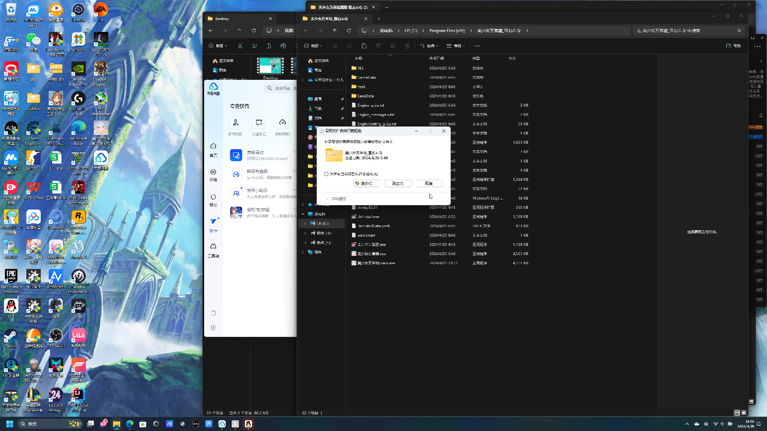Viewport: 767px width, 431px height.
Task: Click the Quark Transfer (传输) sidebar icon
Action: point(213,175)
